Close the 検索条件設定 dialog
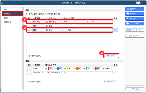147x93 pixels. point(143,3)
